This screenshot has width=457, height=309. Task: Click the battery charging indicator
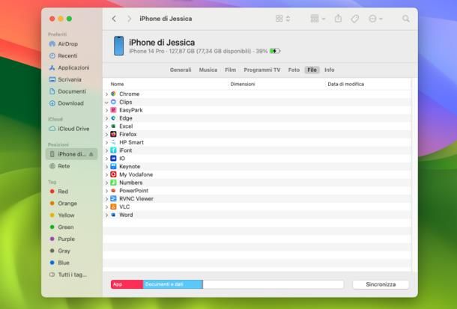[x=275, y=51]
